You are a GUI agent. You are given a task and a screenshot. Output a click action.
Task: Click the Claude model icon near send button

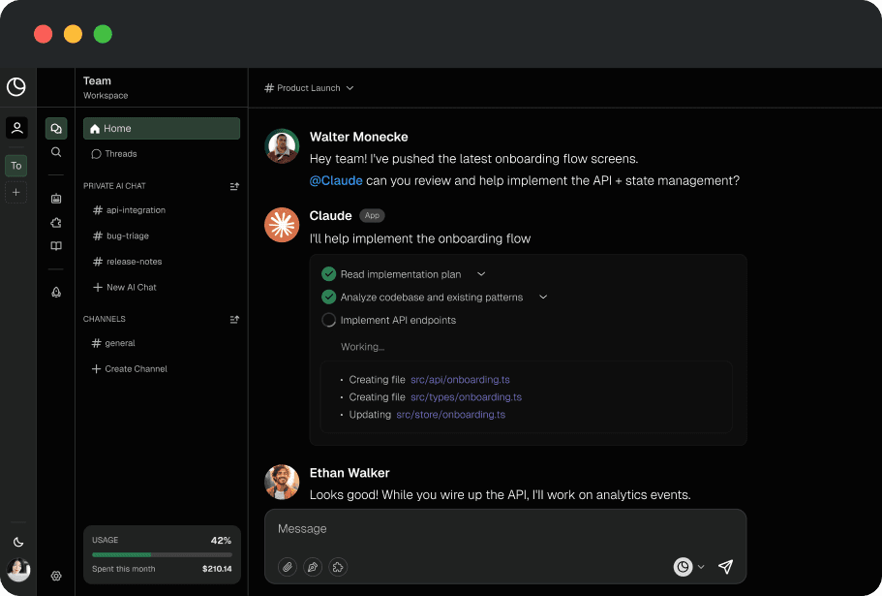click(x=683, y=566)
